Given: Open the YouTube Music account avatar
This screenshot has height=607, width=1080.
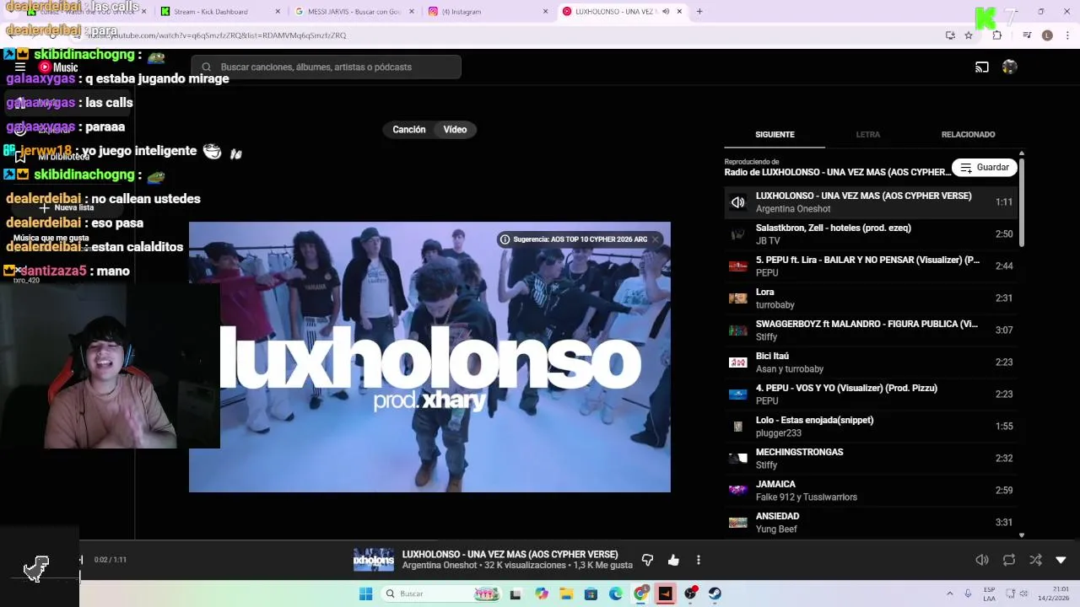Looking at the screenshot, I should click(x=1010, y=67).
